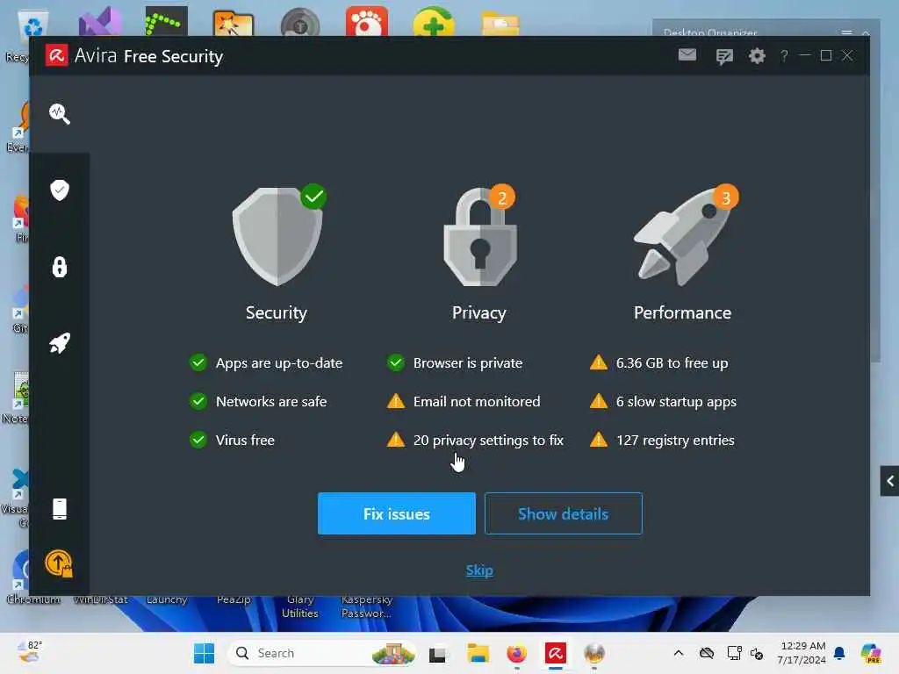Image resolution: width=899 pixels, height=674 pixels.
Task: Show hidden system tray icons
Action: 679,653
